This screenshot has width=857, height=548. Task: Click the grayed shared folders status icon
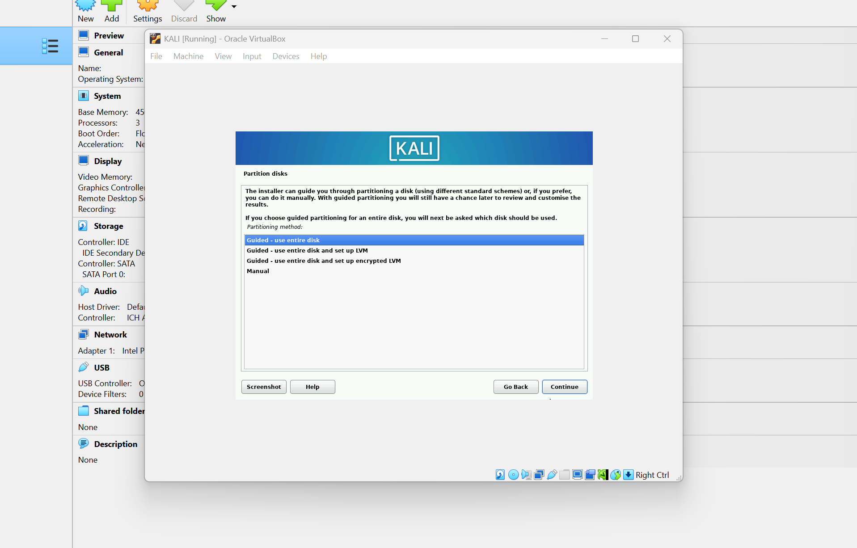(x=565, y=475)
